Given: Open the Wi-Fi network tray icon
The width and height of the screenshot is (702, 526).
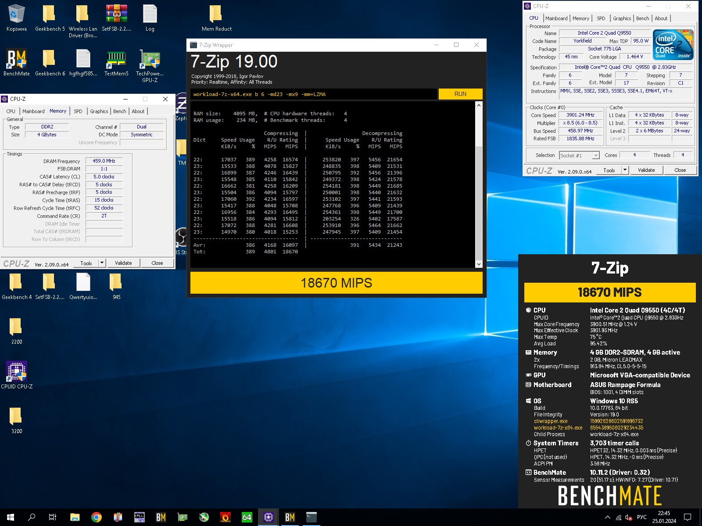Looking at the screenshot, I should point(618,518).
